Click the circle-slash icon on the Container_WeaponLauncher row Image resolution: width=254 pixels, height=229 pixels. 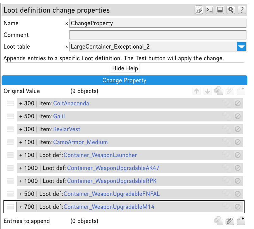coord(238,155)
